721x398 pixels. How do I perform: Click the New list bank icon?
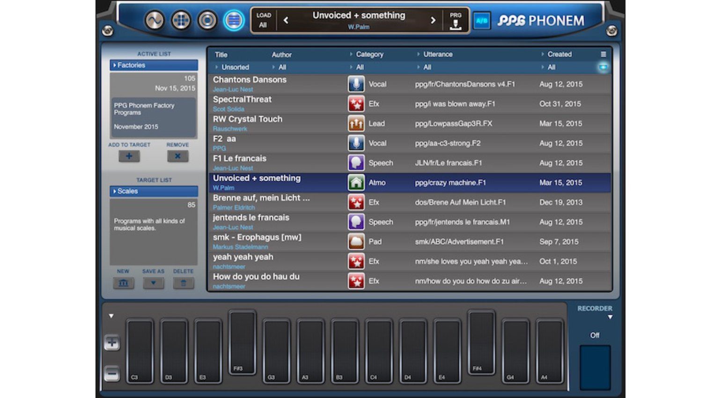pos(123,283)
